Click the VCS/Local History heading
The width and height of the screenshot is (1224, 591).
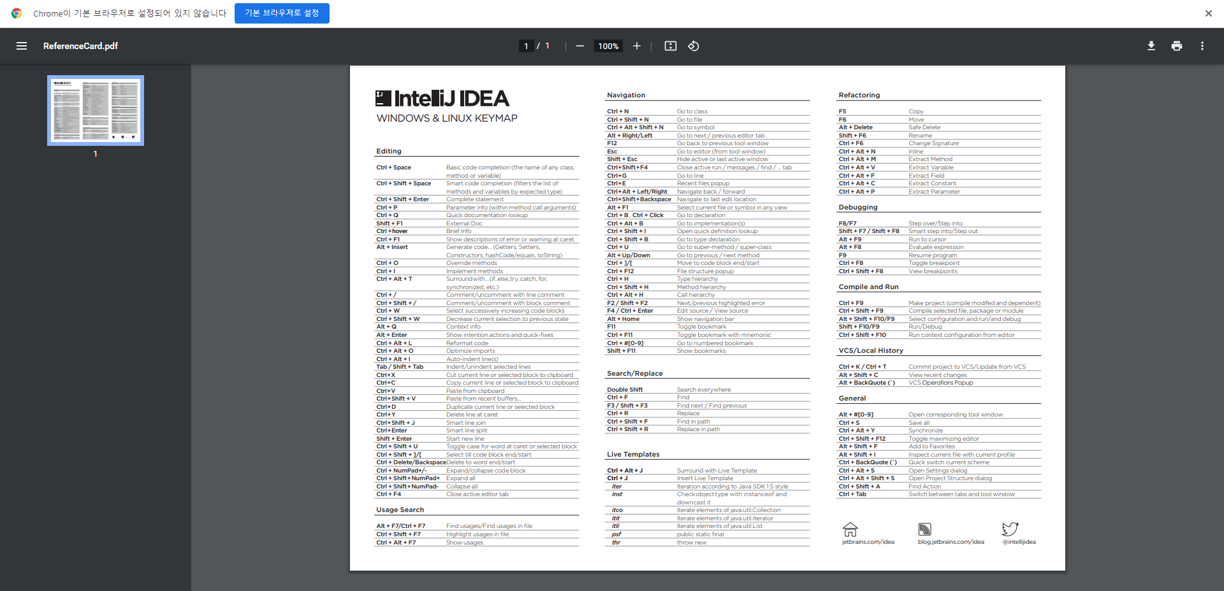pyautogui.click(x=871, y=351)
